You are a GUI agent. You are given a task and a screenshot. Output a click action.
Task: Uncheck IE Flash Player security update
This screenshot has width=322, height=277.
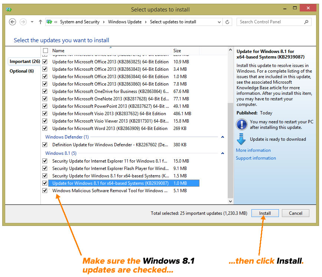45,168
